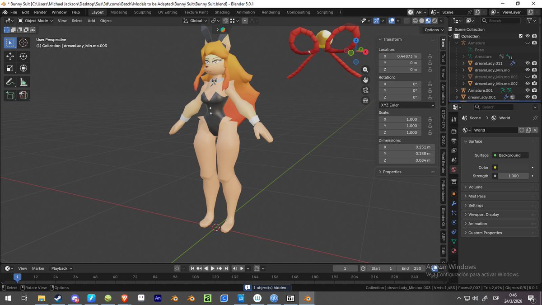542x305 pixels.
Task: Toggle lock on Location X
Action: pos(430,56)
